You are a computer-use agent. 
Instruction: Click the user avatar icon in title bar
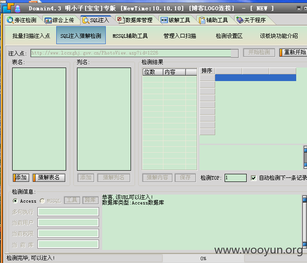point(18,9)
